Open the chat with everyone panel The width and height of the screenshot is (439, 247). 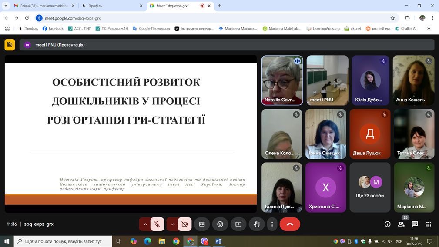pos(415,224)
